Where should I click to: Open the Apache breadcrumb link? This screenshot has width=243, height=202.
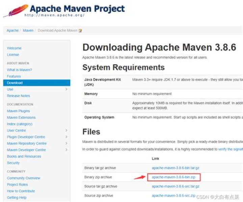12,30
